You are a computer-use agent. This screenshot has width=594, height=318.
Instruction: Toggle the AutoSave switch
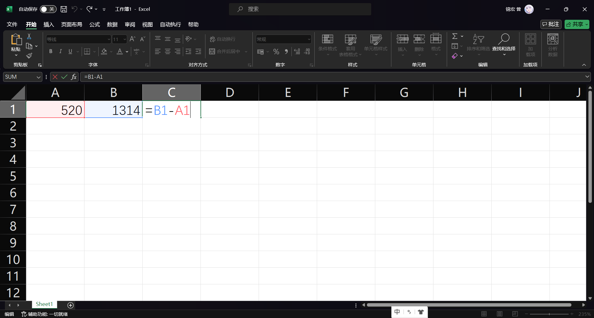tap(48, 9)
